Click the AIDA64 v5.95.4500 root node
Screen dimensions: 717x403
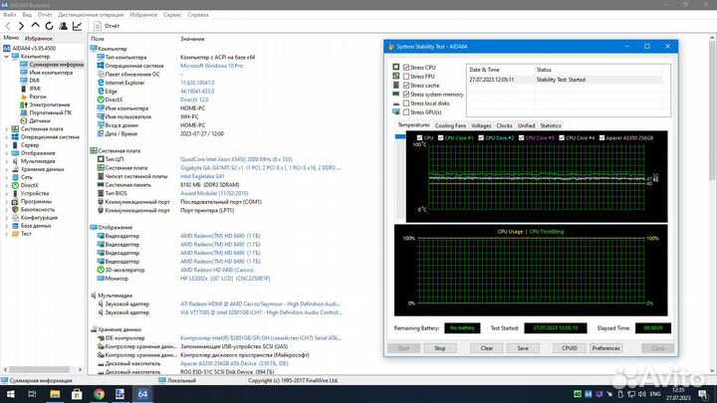(x=34, y=48)
